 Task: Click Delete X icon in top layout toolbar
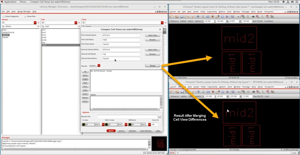(213, 92)
